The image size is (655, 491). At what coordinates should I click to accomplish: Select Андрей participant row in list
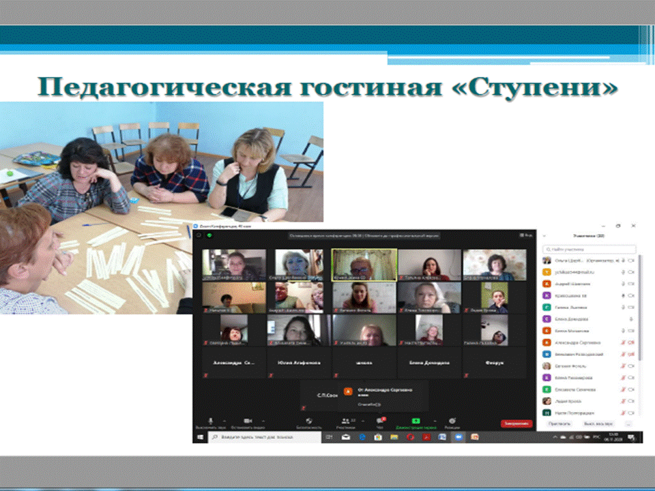point(589,284)
